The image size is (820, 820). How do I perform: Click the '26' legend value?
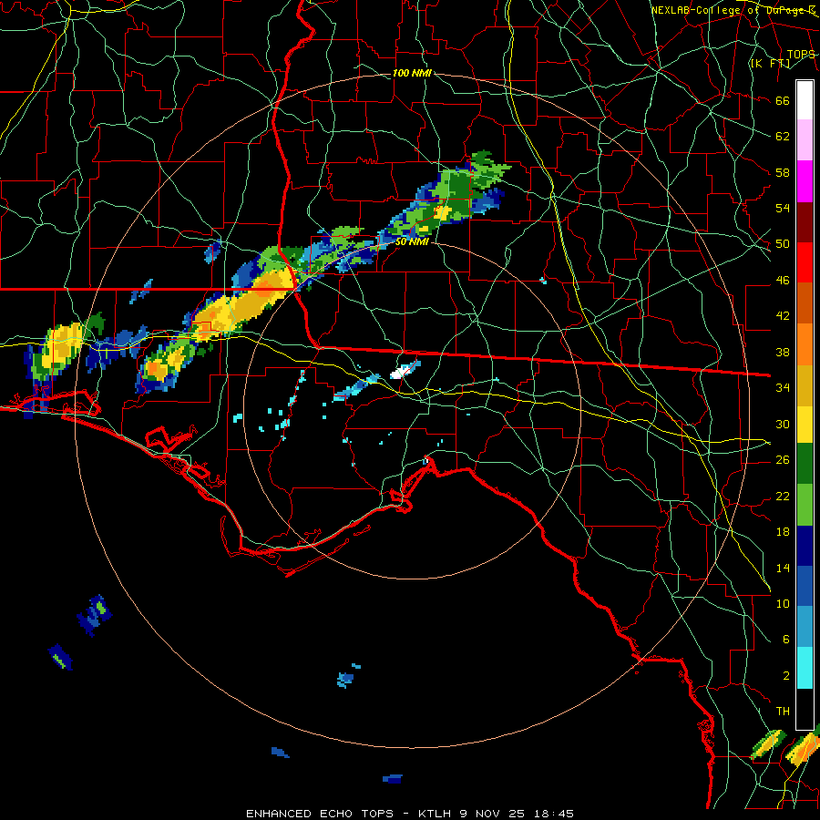[x=783, y=460]
